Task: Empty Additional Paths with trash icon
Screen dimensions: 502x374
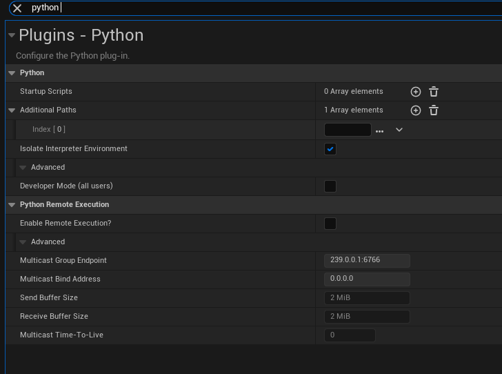Action: tap(434, 110)
